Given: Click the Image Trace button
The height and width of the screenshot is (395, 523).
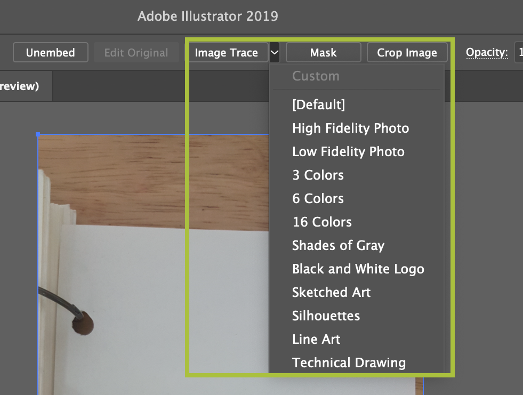Looking at the screenshot, I should point(227,52).
